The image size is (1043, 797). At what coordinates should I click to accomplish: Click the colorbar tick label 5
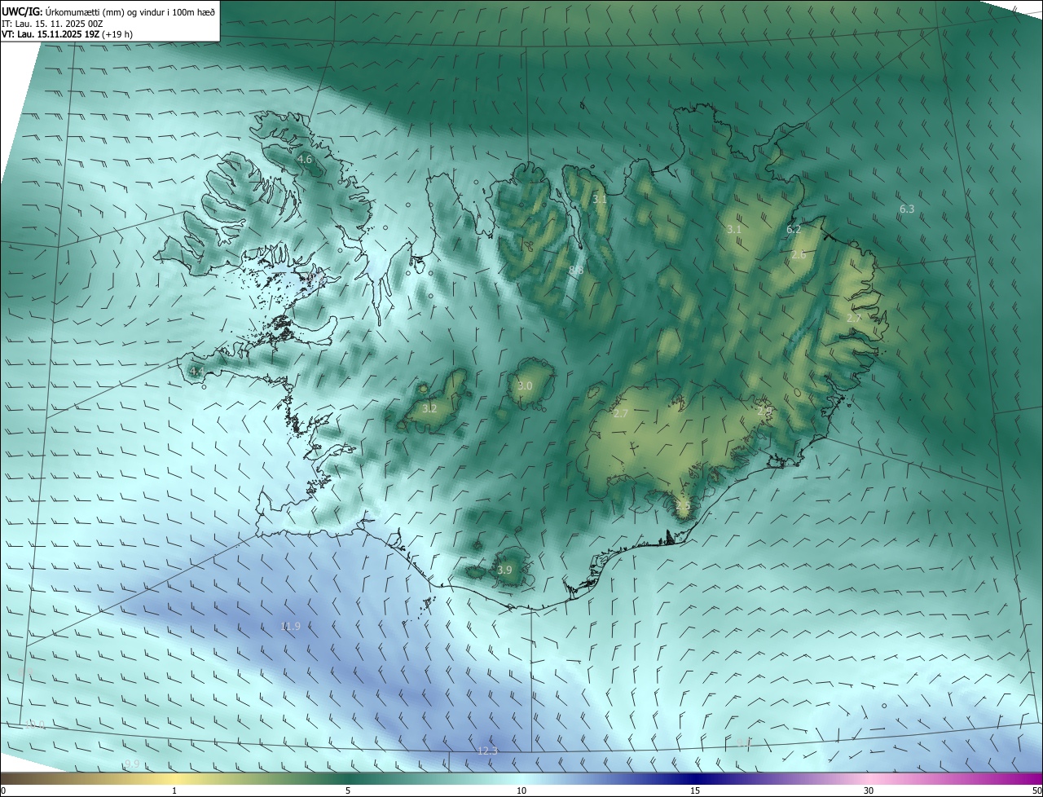tap(348, 790)
